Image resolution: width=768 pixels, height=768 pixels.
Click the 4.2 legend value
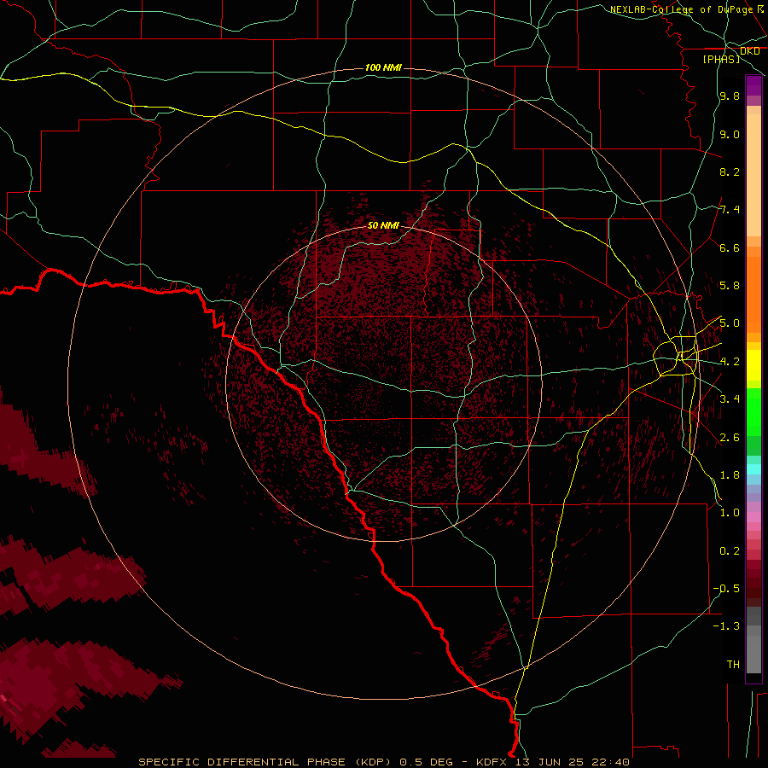click(730, 362)
